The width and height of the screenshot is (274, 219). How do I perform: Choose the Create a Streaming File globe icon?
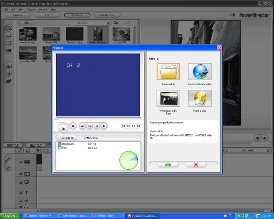coord(200,72)
